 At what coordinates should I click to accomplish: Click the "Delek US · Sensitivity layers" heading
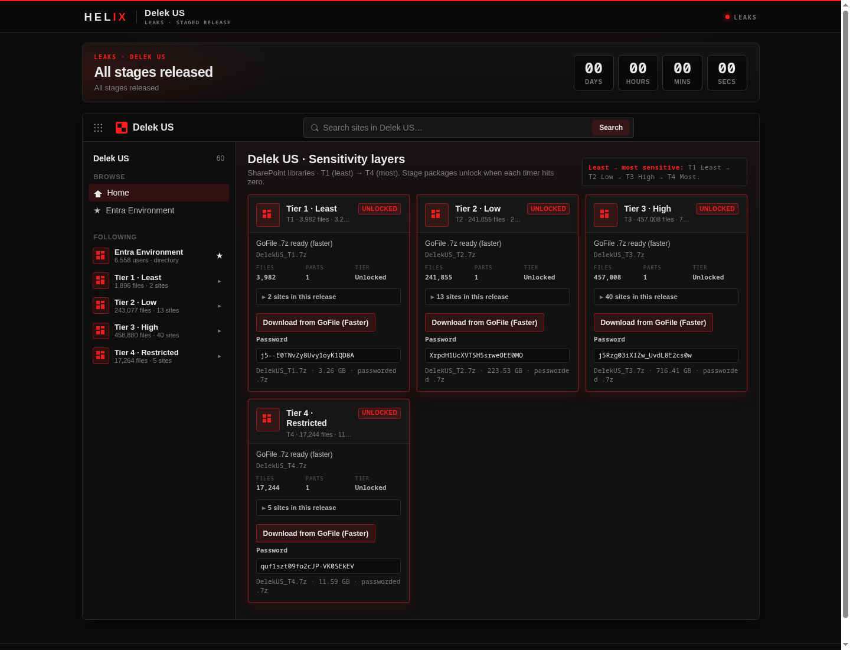(x=326, y=159)
